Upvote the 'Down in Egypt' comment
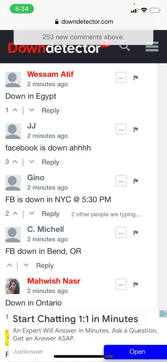The width and height of the screenshot is (167, 362). [15, 110]
